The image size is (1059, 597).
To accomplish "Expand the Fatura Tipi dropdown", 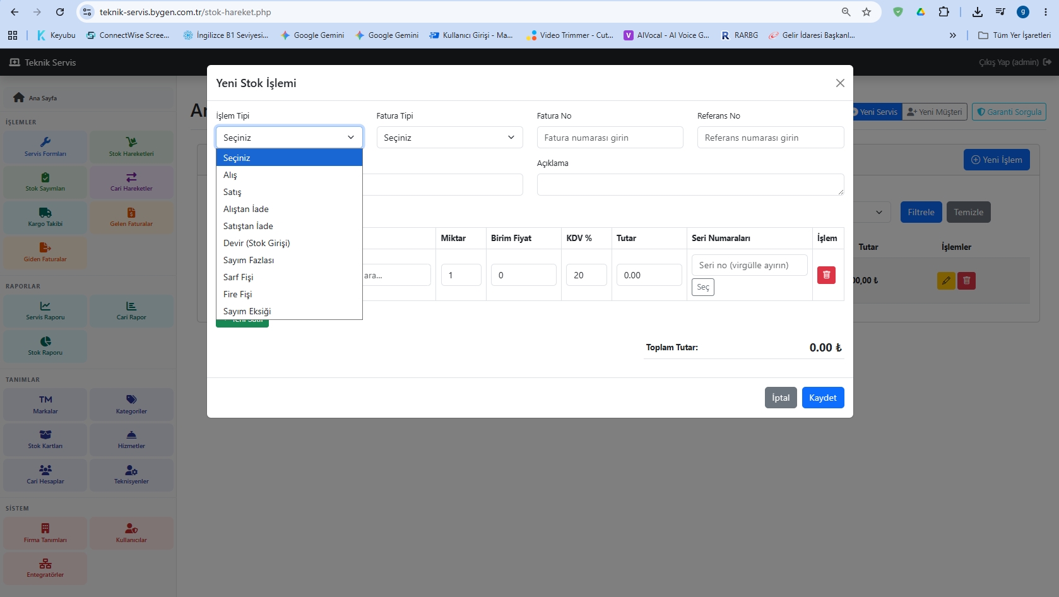I will point(449,138).
